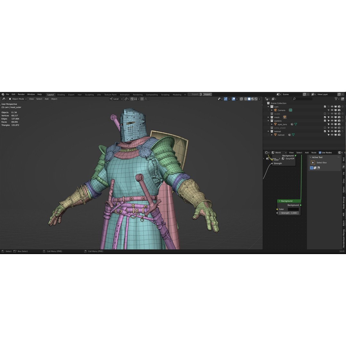The width and height of the screenshot is (346, 346).
Task: Collapse the eyelens collection
Action: tap(268, 121)
